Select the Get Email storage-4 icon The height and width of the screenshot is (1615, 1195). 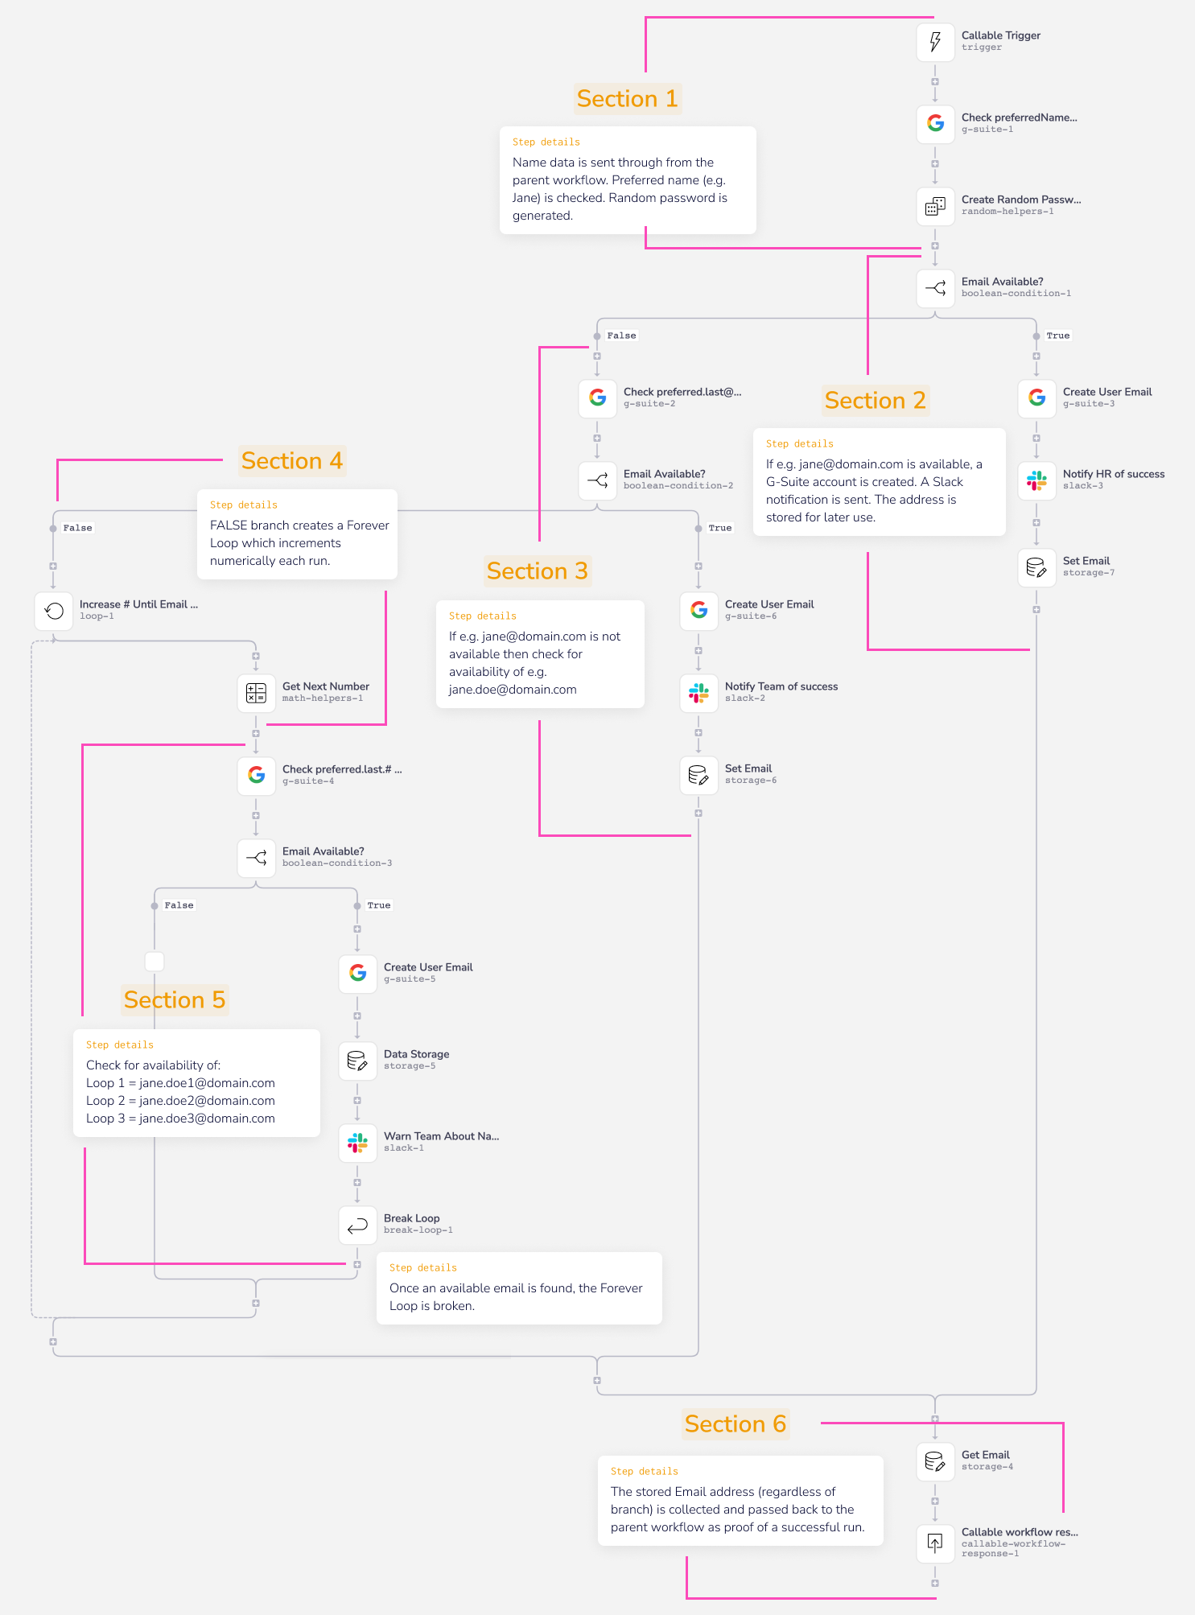935,1461
